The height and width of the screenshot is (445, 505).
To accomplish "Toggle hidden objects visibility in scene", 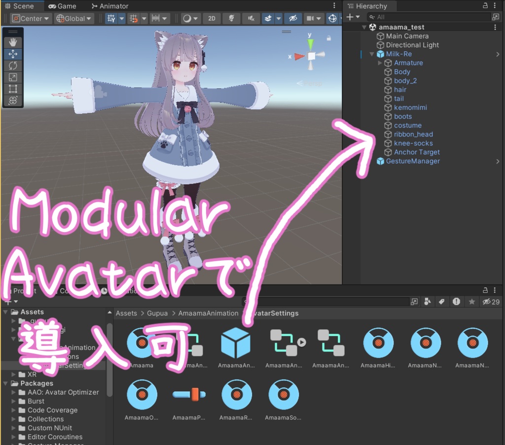I will (x=293, y=18).
